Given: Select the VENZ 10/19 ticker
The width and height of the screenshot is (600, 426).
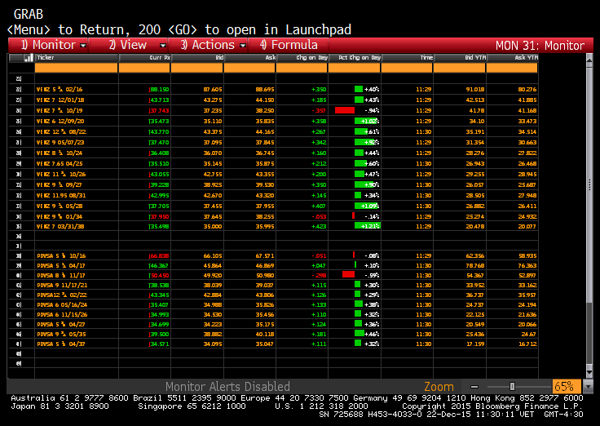Looking at the screenshot, I should (x=60, y=111).
